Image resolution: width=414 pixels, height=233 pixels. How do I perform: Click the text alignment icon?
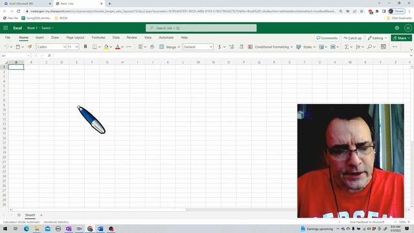coord(140,47)
